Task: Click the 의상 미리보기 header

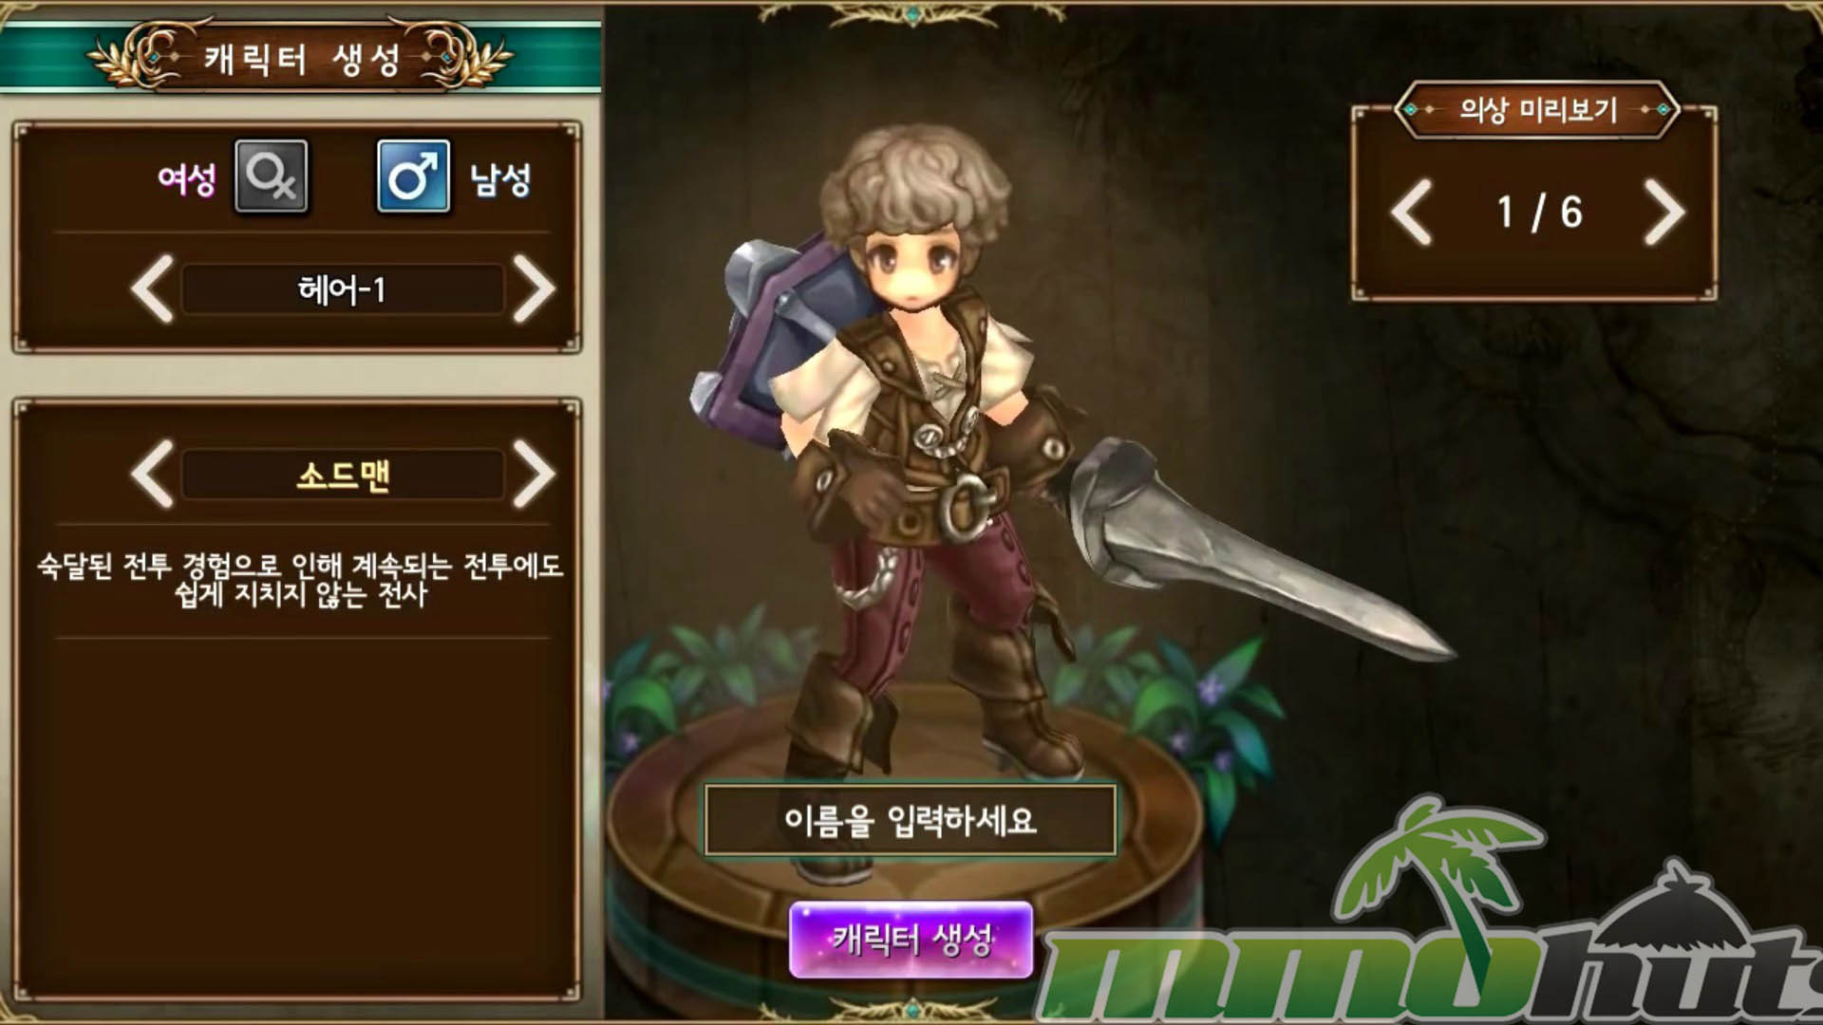Action: point(1537,110)
